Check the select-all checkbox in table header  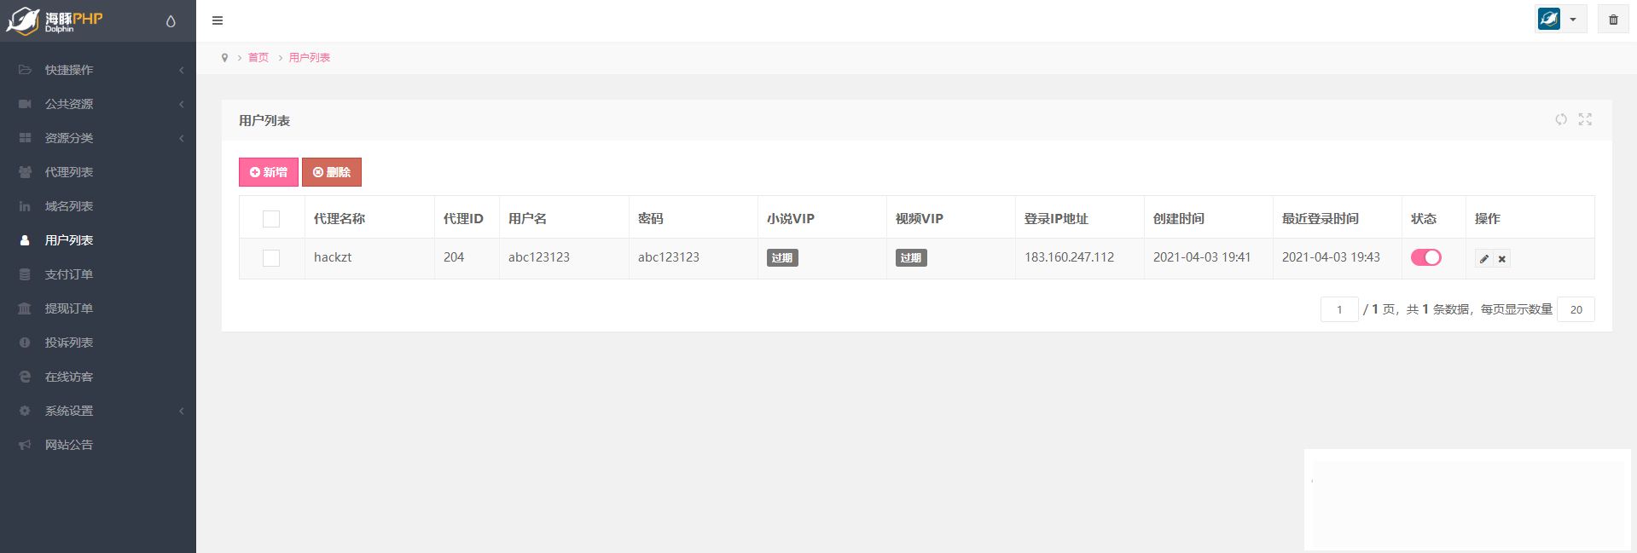(271, 219)
